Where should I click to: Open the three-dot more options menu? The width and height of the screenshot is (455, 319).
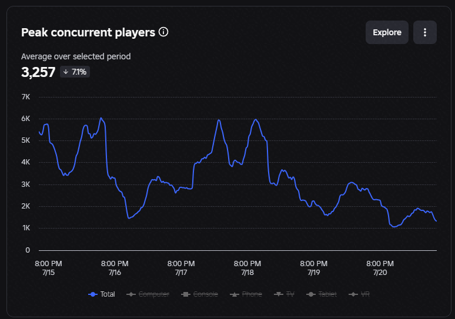pos(425,32)
